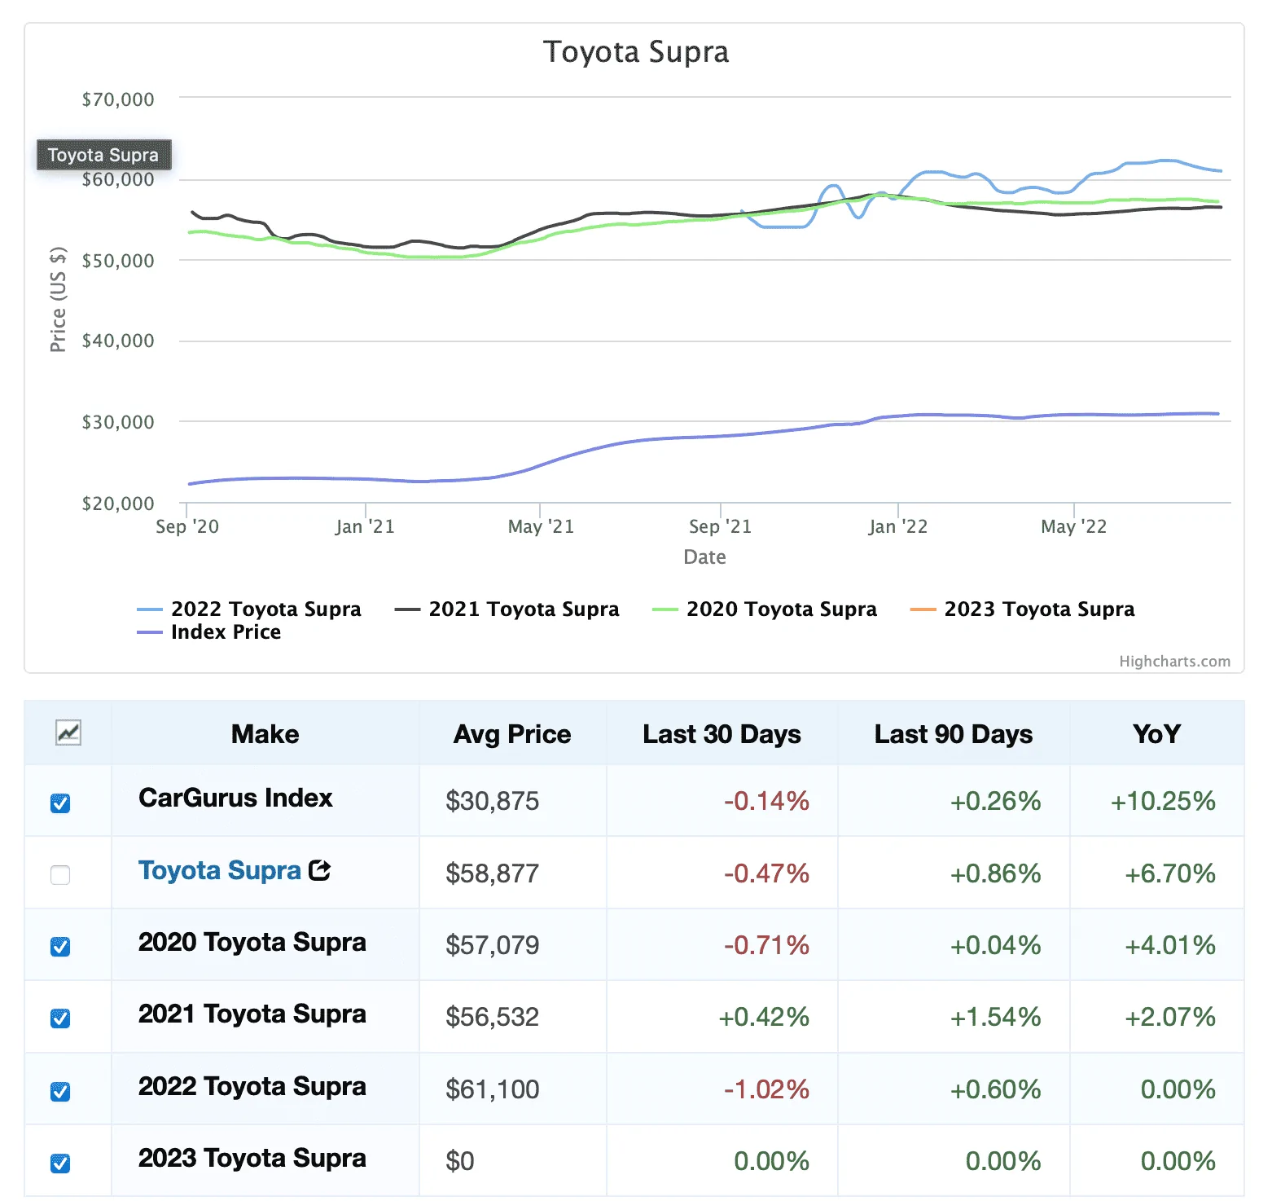Click the May '22 axis tick label
The height and width of the screenshot is (1201, 1272).
pos(1074,526)
